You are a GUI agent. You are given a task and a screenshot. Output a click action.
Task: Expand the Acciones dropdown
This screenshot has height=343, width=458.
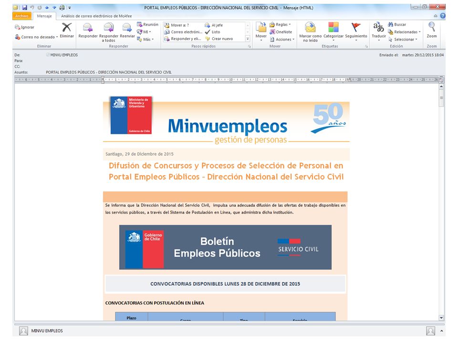pos(293,39)
